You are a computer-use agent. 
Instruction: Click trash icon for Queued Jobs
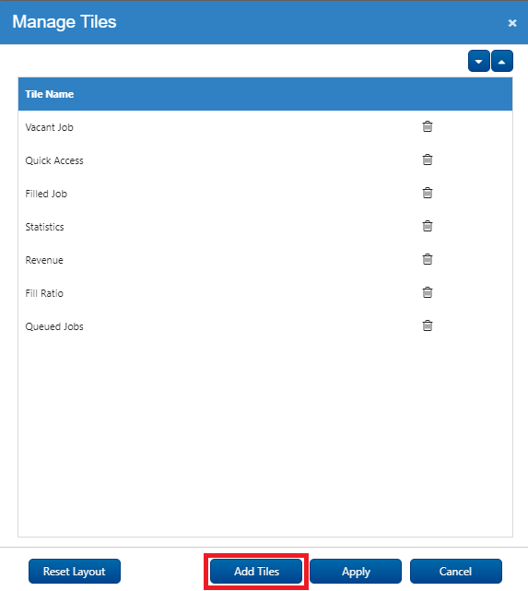(x=427, y=325)
